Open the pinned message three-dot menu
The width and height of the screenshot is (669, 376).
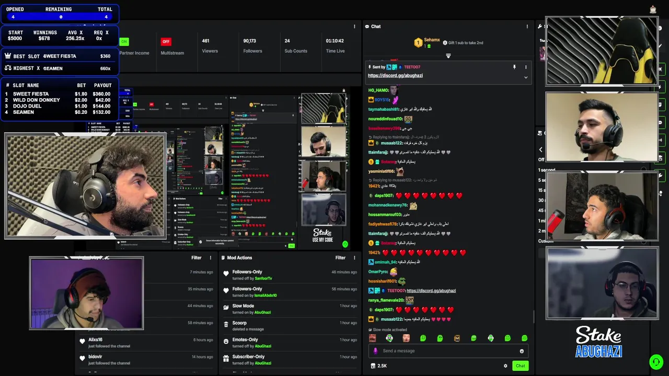526,67
